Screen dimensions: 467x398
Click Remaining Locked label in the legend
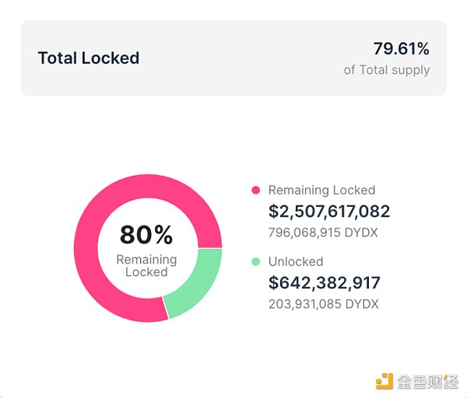321,190
